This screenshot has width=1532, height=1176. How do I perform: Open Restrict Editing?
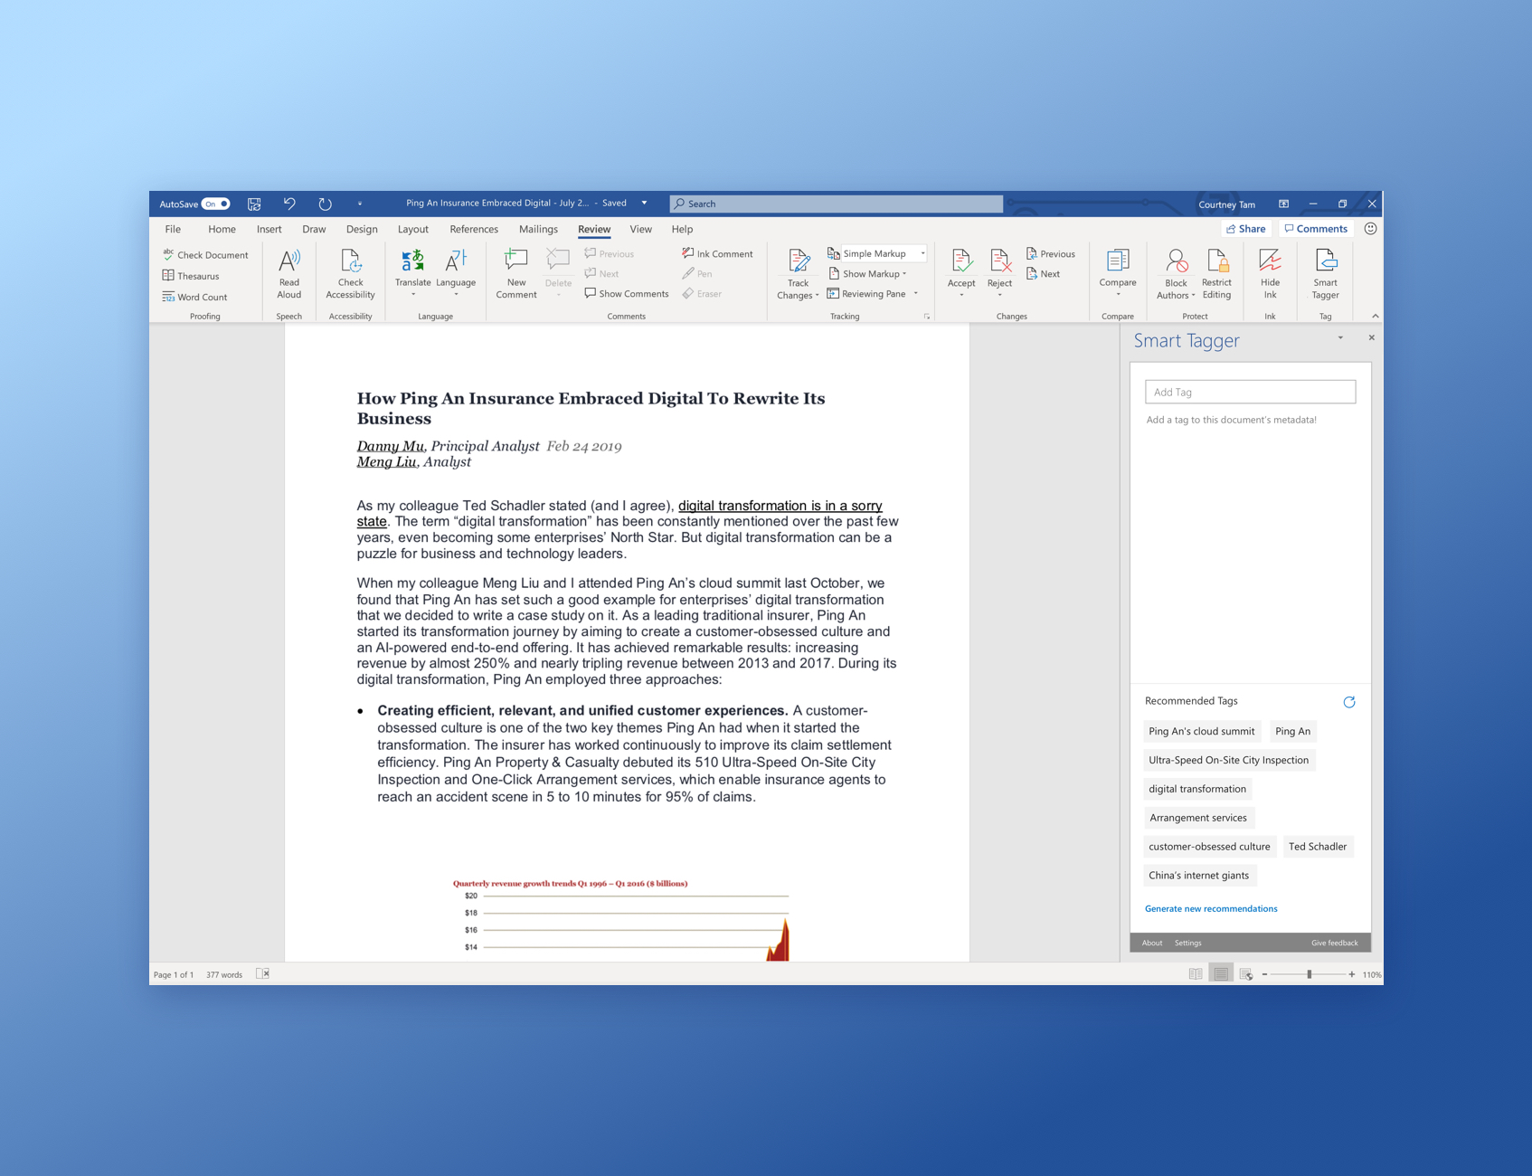1216,272
